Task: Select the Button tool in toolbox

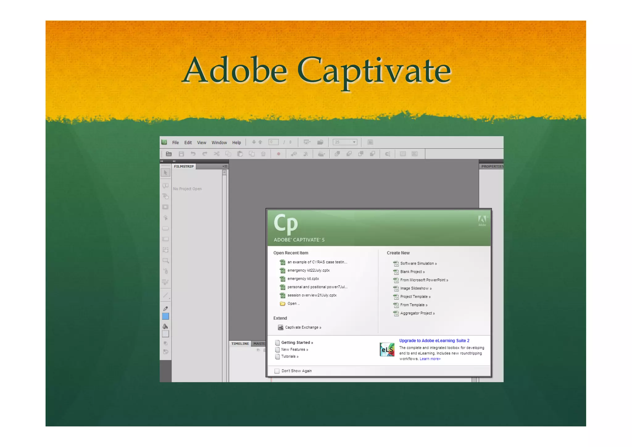Action: point(165,229)
